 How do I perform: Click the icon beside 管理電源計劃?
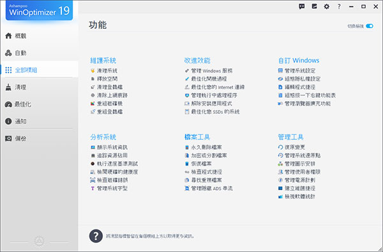click(280, 180)
